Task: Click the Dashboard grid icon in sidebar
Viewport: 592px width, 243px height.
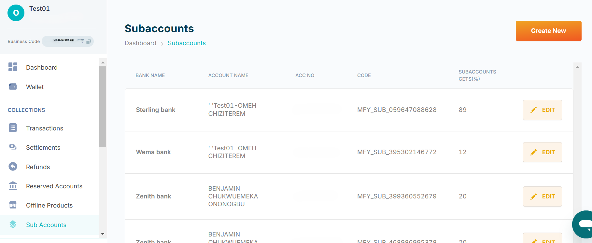Action: tap(13, 67)
